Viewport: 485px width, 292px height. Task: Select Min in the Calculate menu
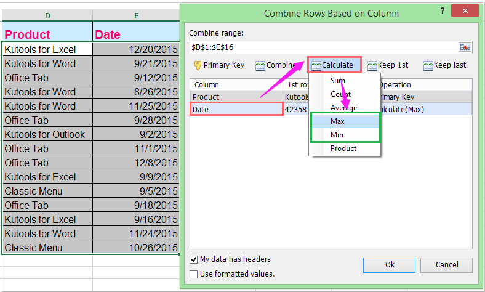coord(337,135)
